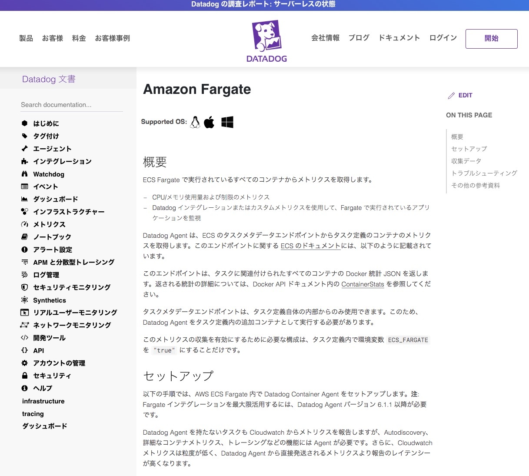Click the セキュリティ padlock icon
The image size is (529, 476).
tap(24, 376)
